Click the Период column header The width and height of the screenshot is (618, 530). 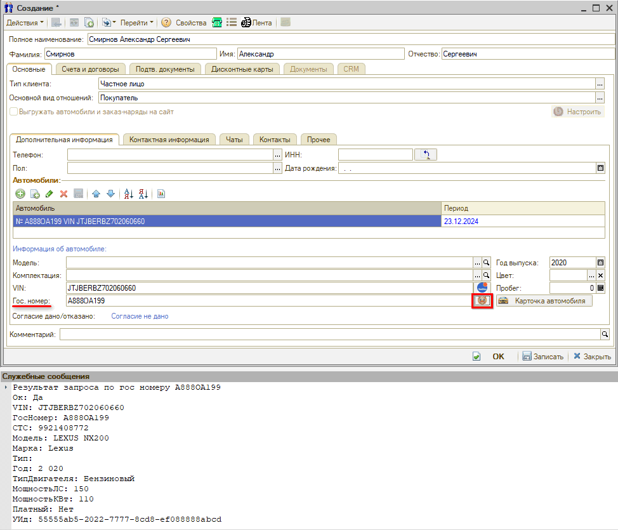(x=523, y=208)
